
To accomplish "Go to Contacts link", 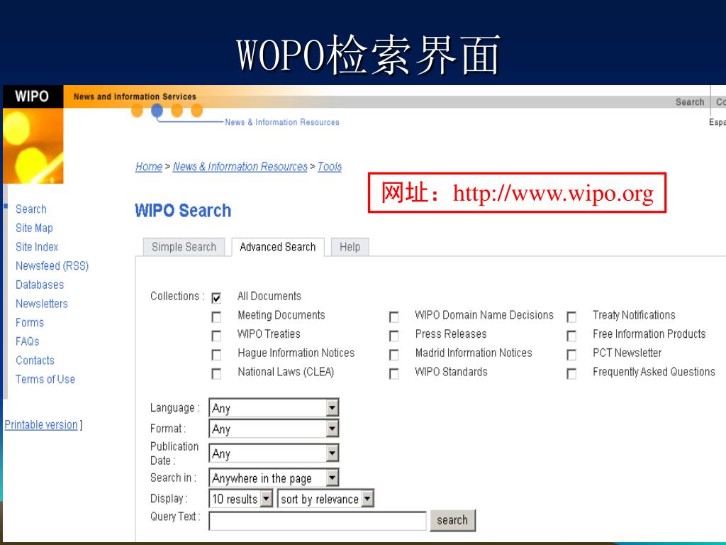I will point(35,360).
